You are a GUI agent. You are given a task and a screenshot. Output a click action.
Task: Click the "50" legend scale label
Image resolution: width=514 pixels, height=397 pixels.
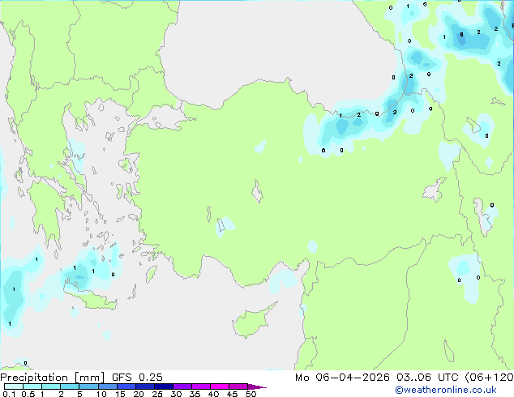coord(251,394)
